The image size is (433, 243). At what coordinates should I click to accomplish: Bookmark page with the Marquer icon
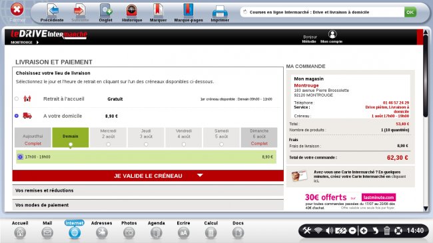[x=159, y=11]
